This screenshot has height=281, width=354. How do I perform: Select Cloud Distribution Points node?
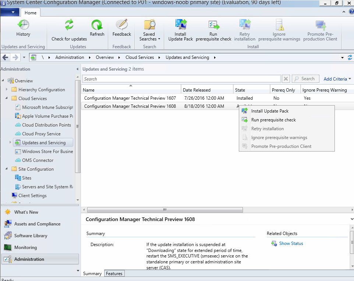point(43,125)
